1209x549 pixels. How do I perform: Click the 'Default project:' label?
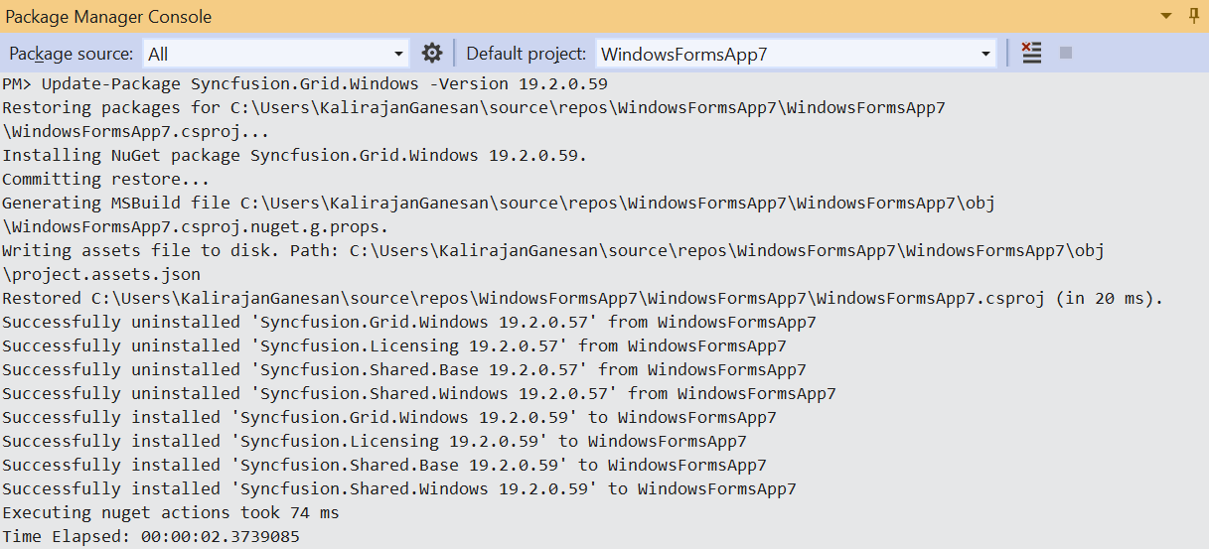coord(527,54)
